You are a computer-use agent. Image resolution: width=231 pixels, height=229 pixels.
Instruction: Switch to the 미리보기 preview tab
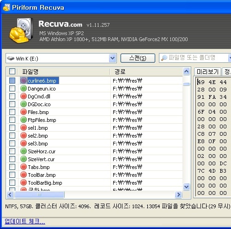(207, 72)
